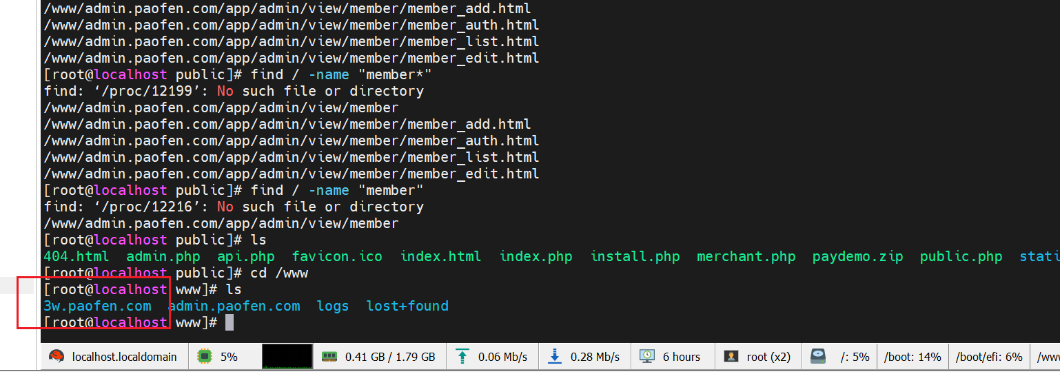Click the 6 hours uptime label

681,357
